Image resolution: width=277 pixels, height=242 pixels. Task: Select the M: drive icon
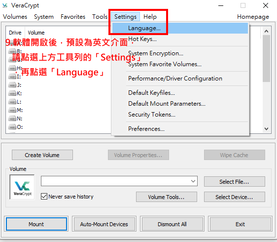pyautogui.click(x=12, y=110)
